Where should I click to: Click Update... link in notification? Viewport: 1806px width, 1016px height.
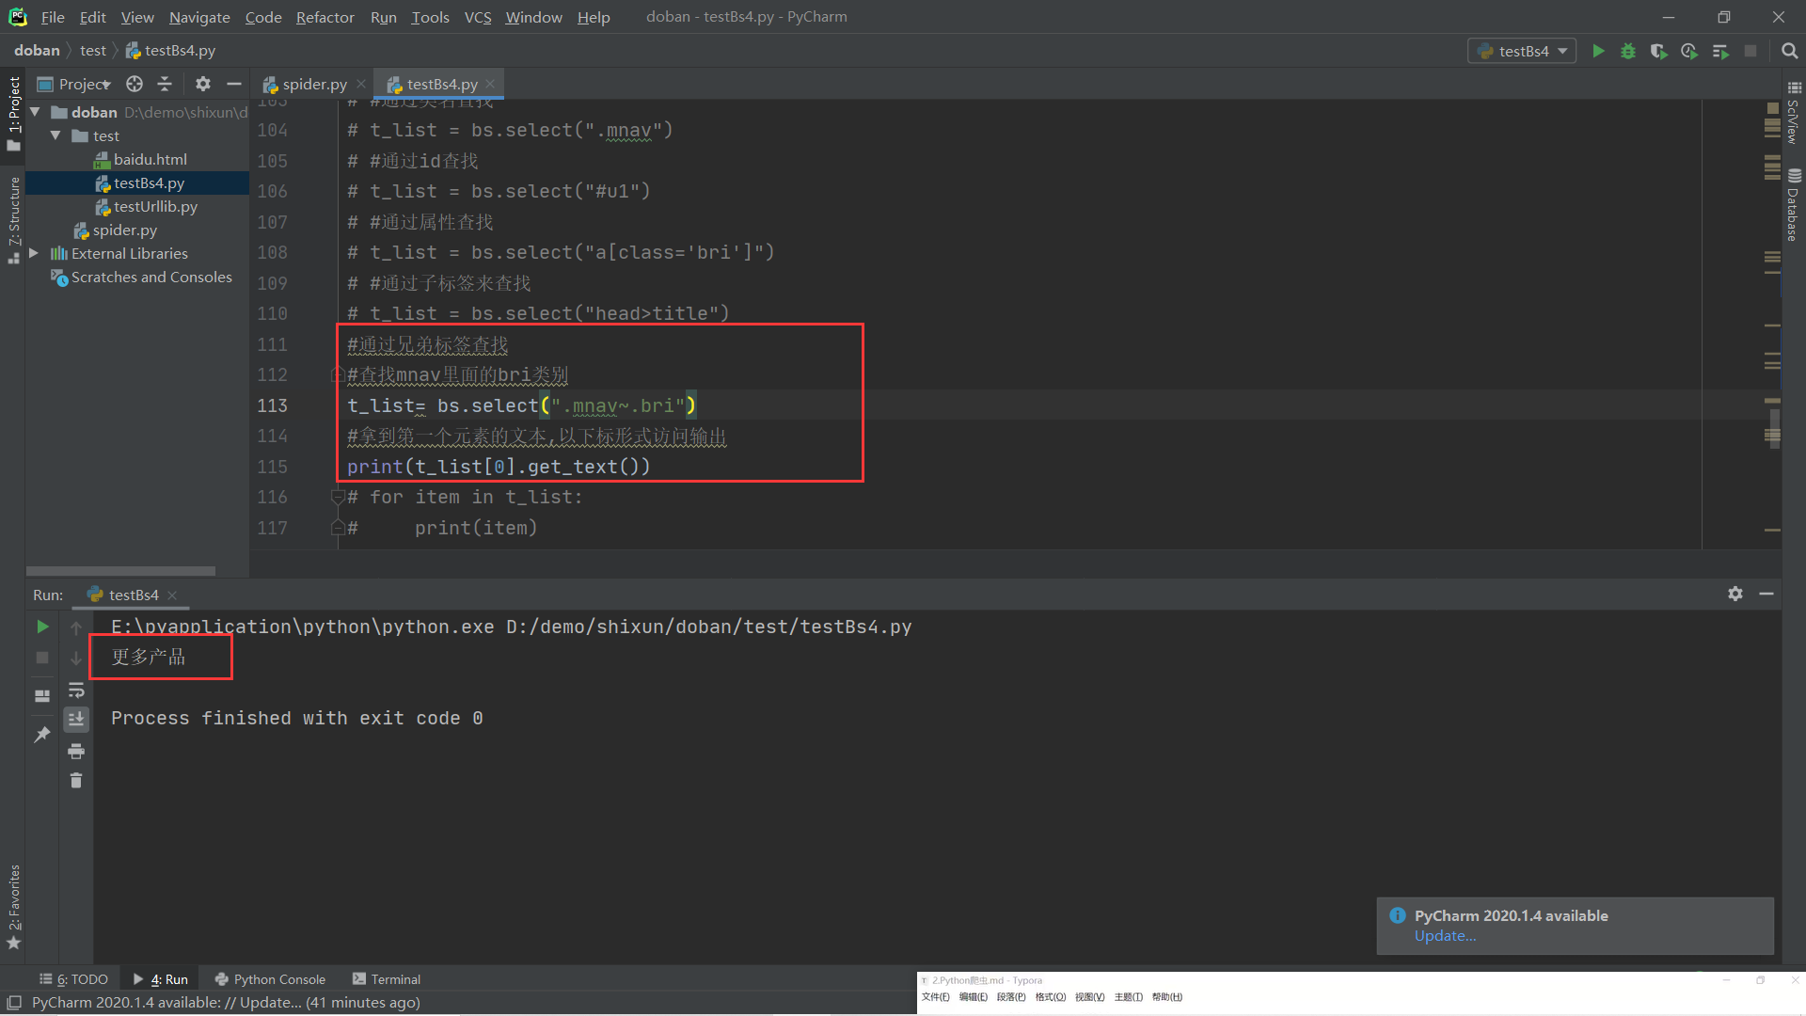(1445, 936)
